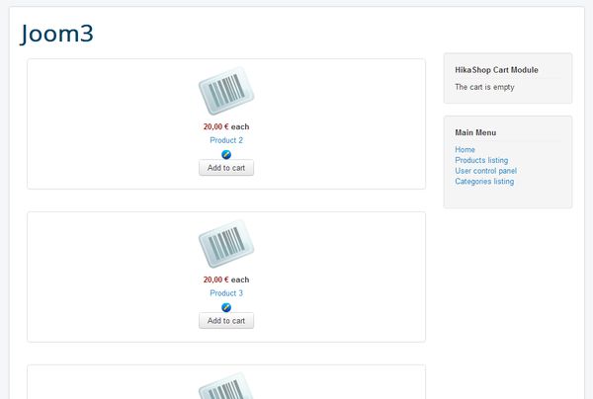Open Products listing menu item
This screenshot has width=593, height=399.
pyautogui.click(x=481, y=160)
